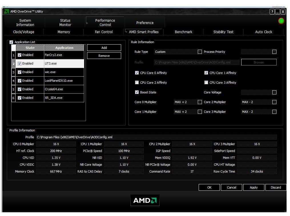Viewport: 290px width, 216px height.
Task: Select the Performance Control tab
Action: click(x=105, y=23)
